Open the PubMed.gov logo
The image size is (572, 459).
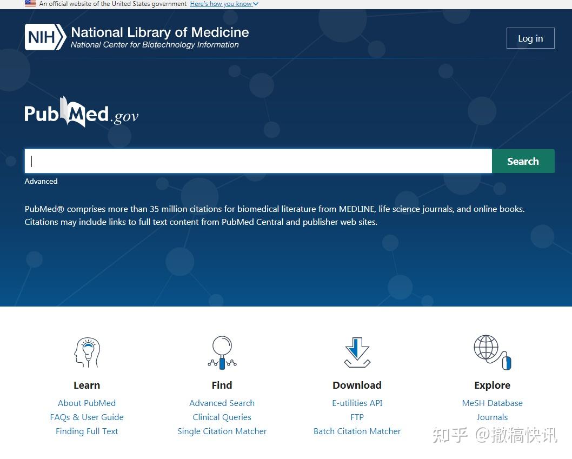click(x=81, y=112)
